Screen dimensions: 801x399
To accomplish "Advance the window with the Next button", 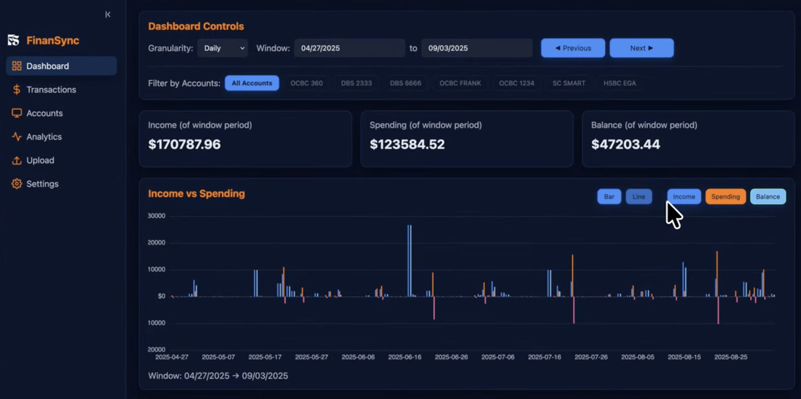I will [x=641, y=48].
